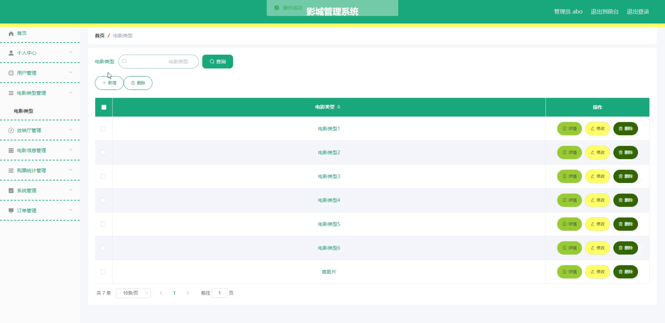Viewport: 665px width, 323px height.
Task: Click 删除 for 电影类型3
Action: click(x=626, y=176)
